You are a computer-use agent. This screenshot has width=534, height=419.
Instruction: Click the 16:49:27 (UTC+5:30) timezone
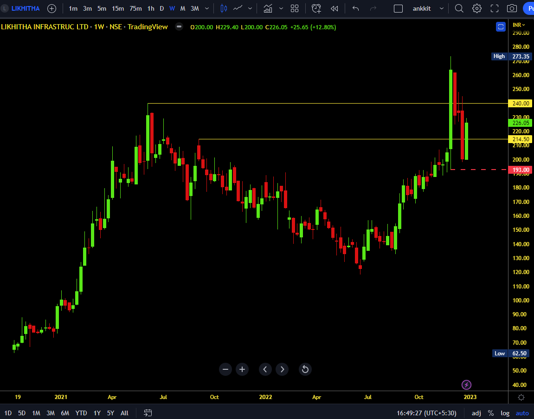pyautogui.click(x=426, y=413)
